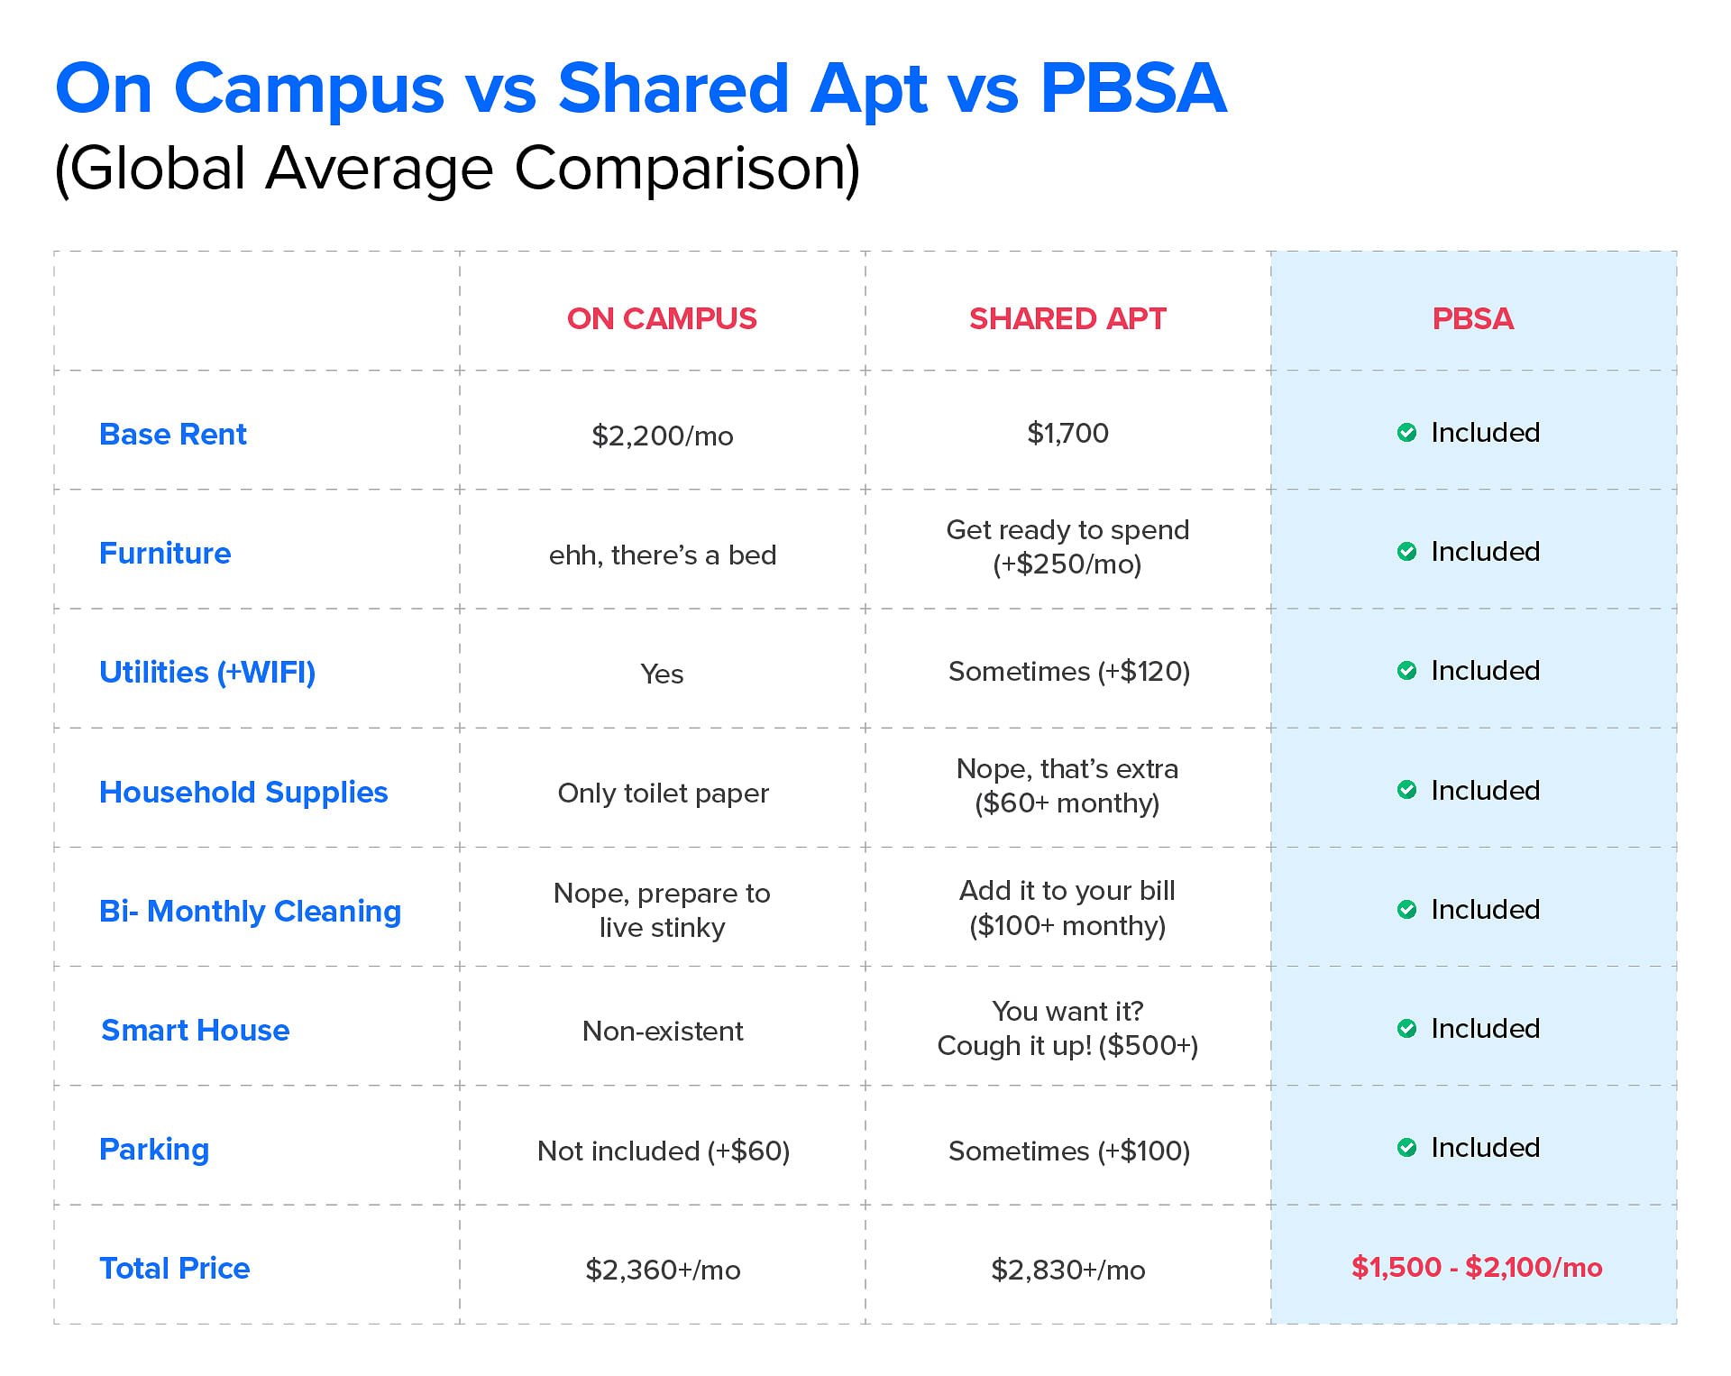Select the SHARED APT column header
Screen dimensions: 1731x1376
coord(1067,318)
